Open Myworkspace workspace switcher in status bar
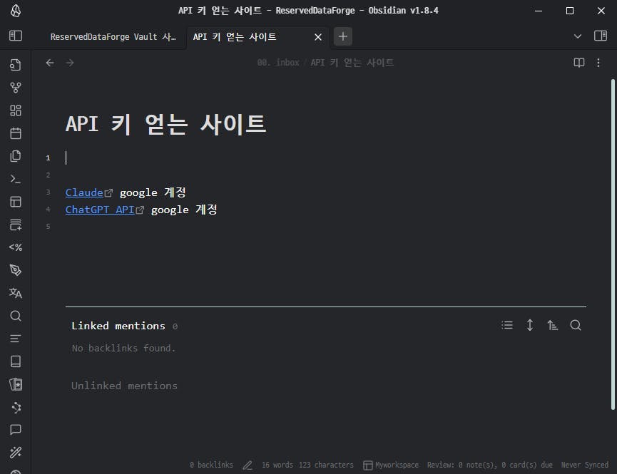This screenshot has height=474, width=617. 391,465
